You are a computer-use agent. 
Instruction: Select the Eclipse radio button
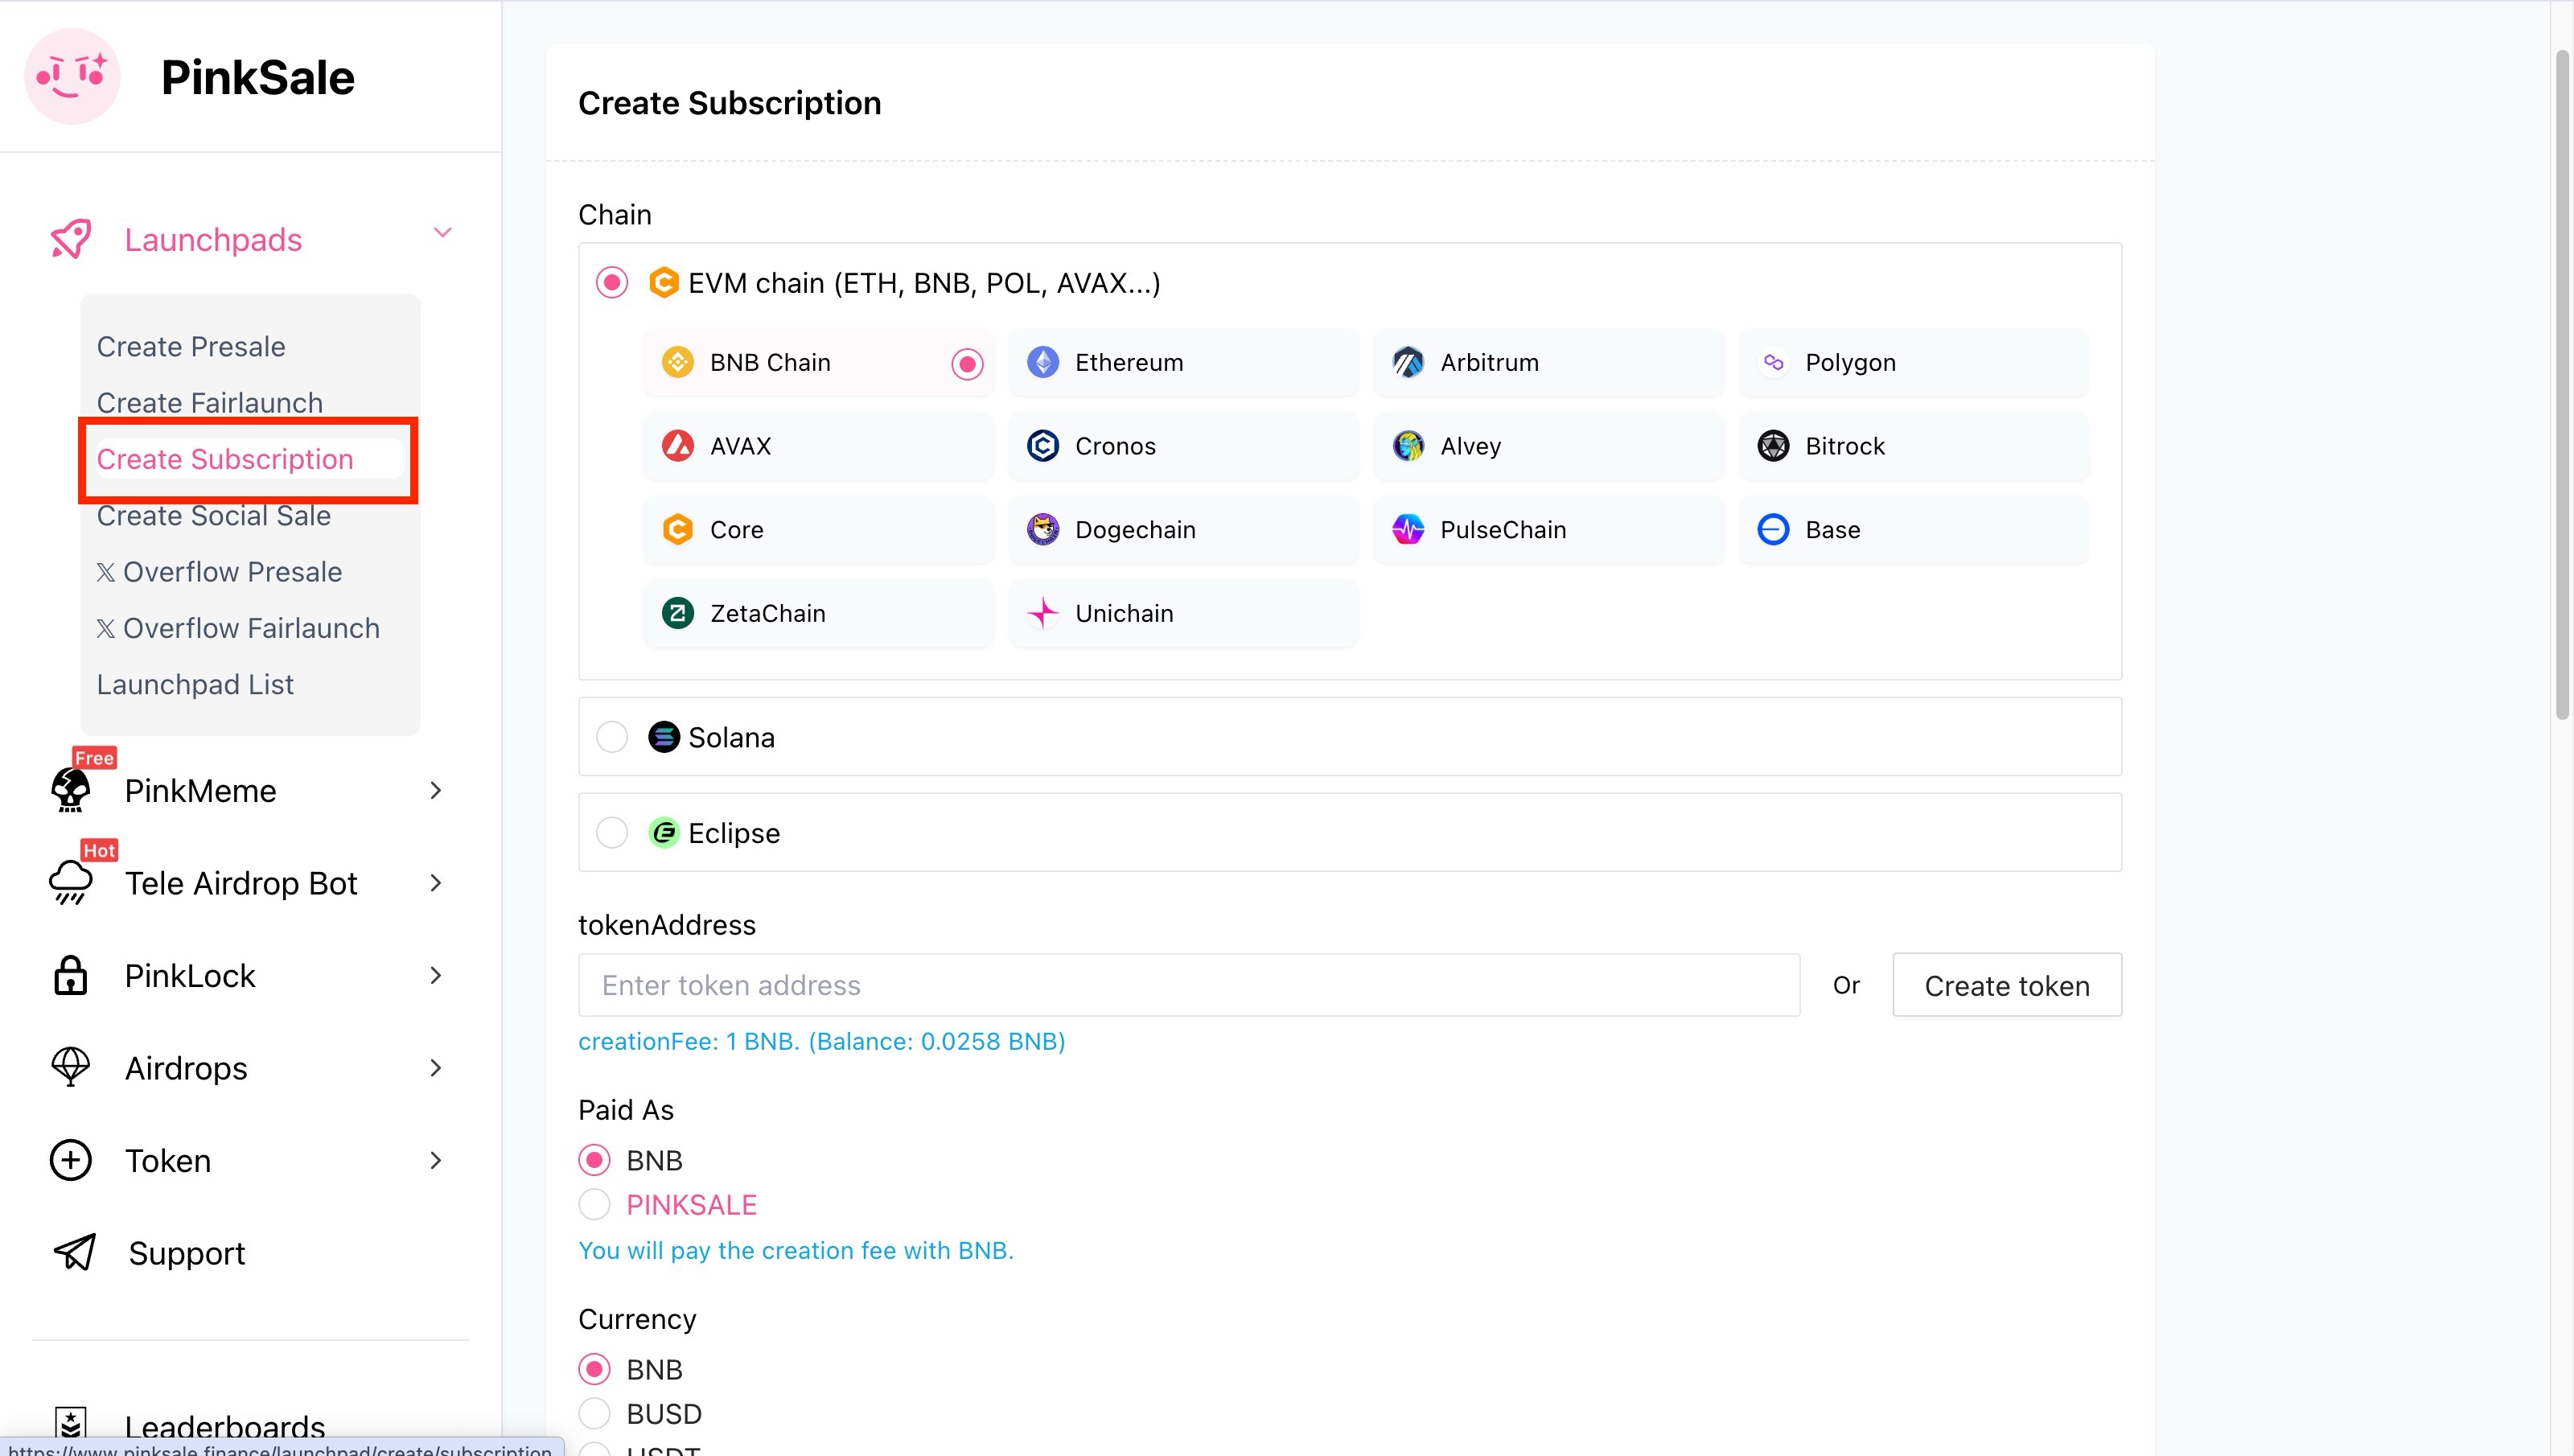coord(612,832)
